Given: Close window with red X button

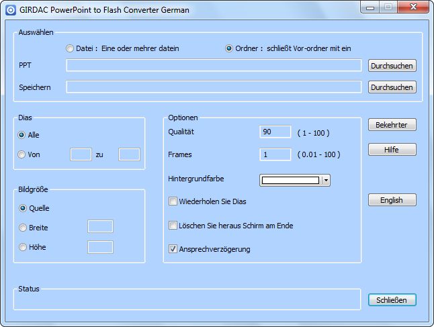Looking at the screenshot, I should 413,7.
